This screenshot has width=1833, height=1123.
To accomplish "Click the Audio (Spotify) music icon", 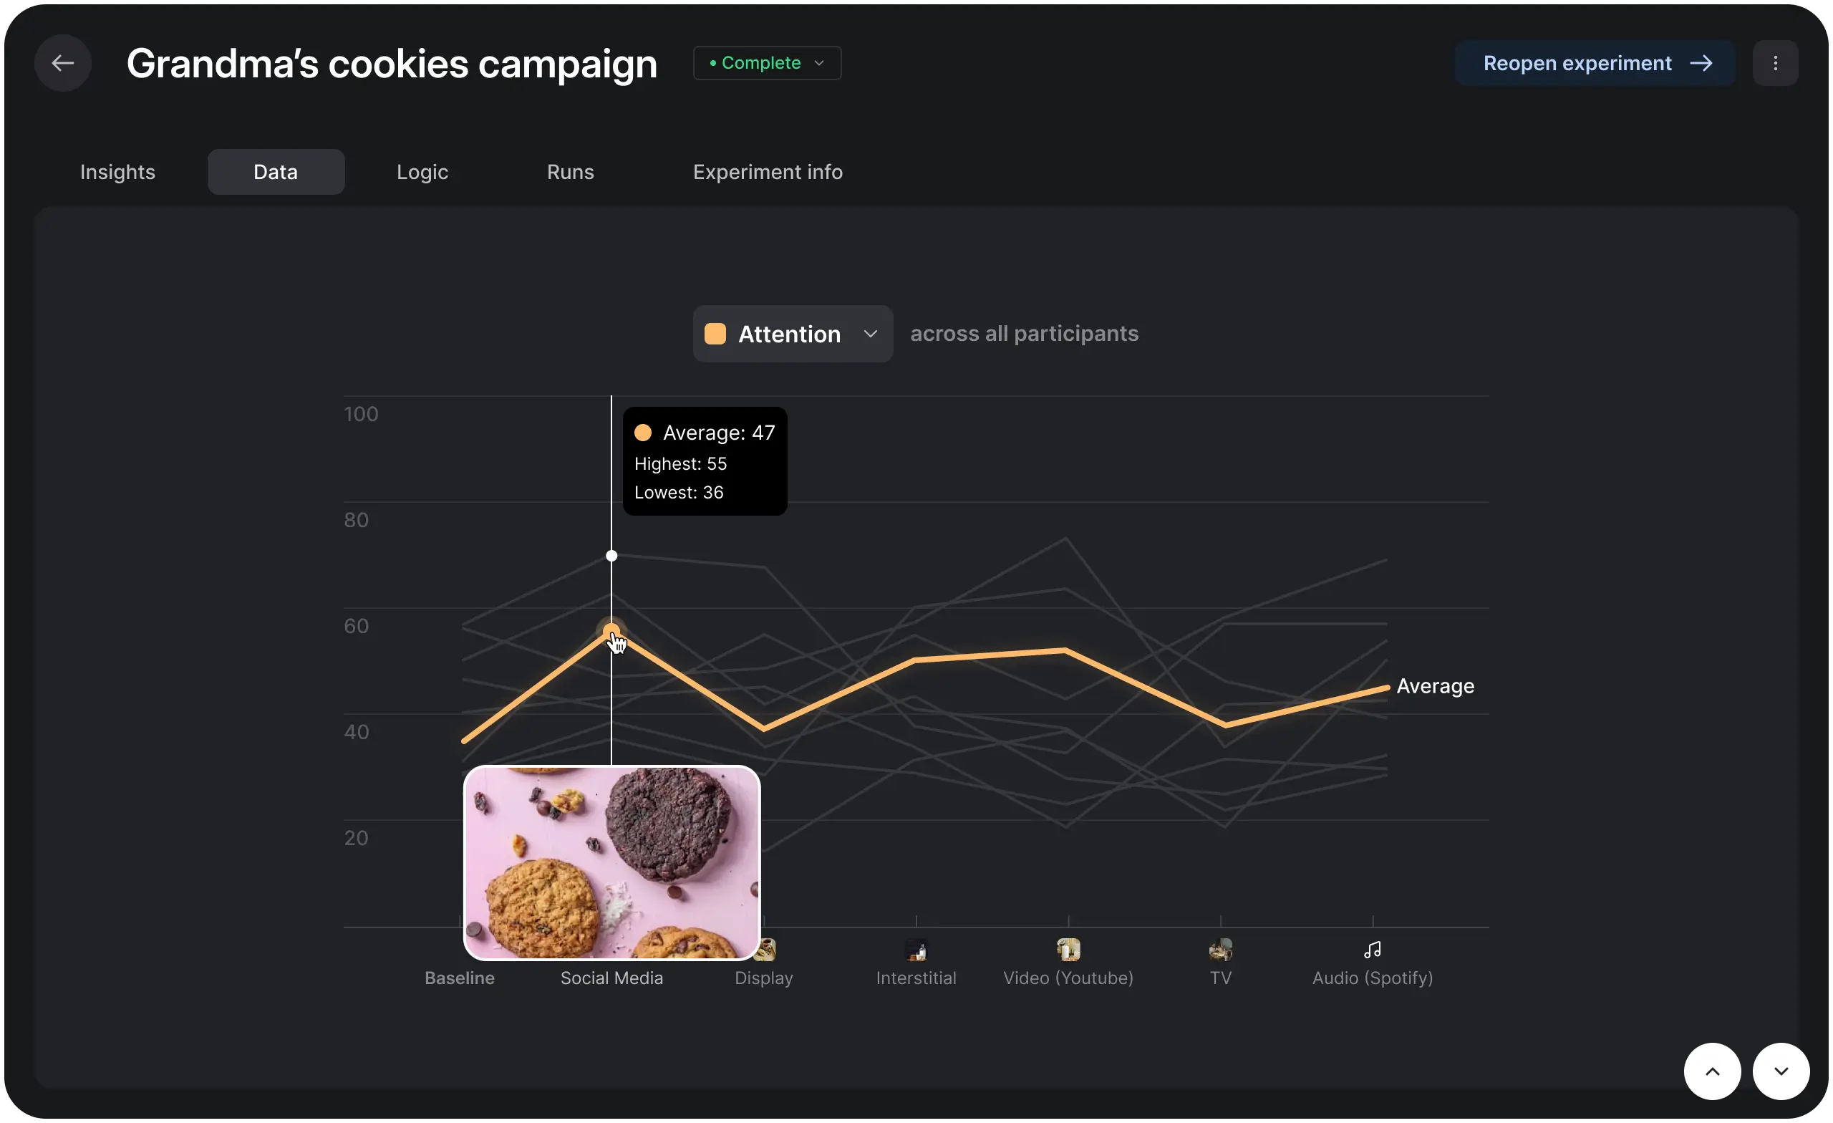I will 1373,950.
